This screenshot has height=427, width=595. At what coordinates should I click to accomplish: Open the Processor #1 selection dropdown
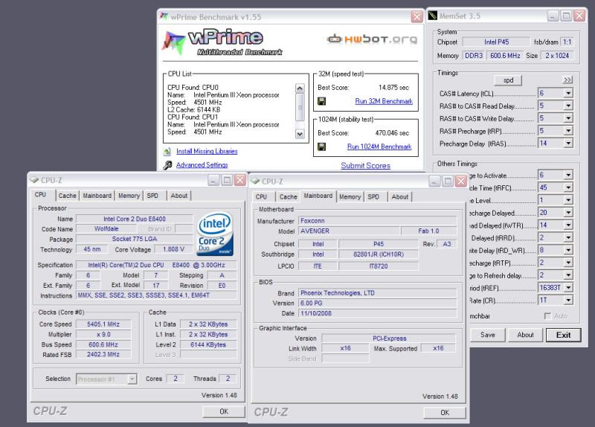[132, 379]
